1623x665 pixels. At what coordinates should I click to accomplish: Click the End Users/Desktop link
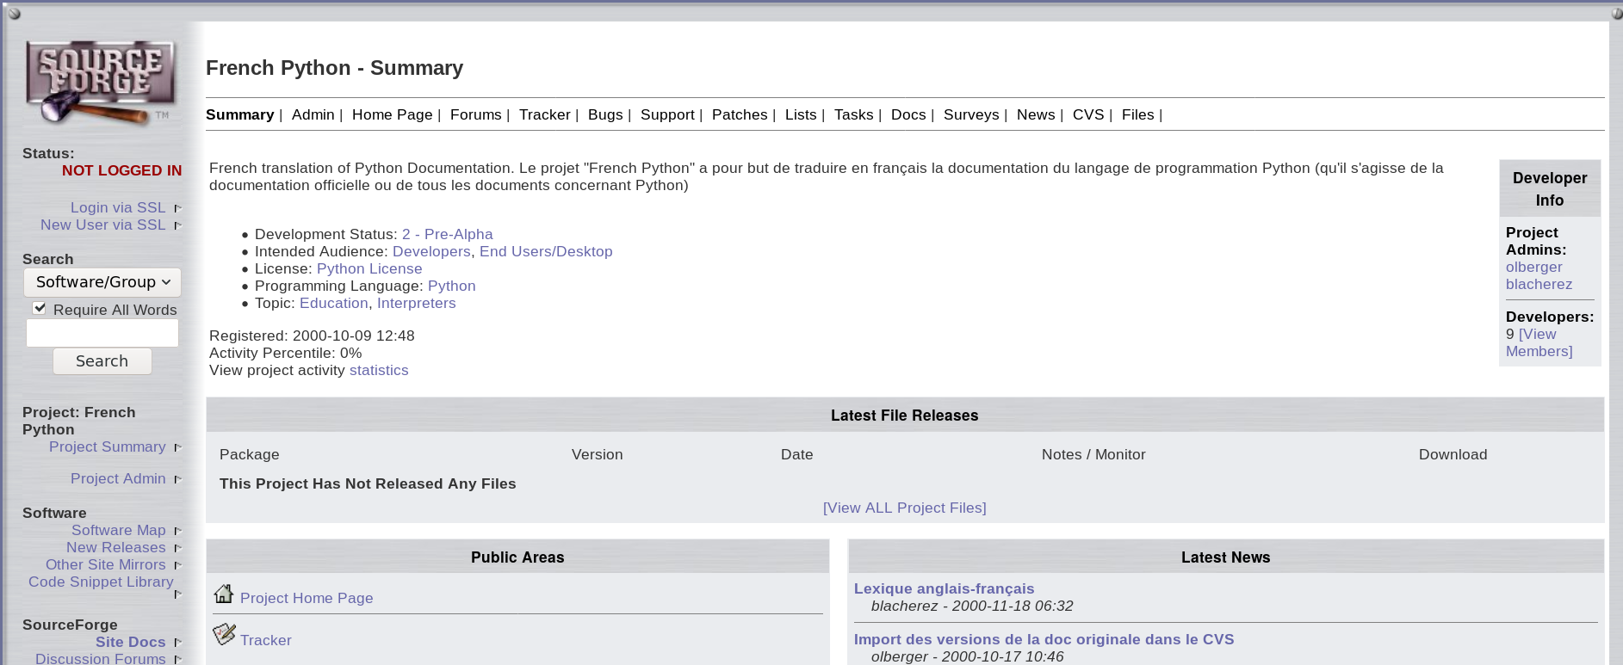[x=546, y=251]
